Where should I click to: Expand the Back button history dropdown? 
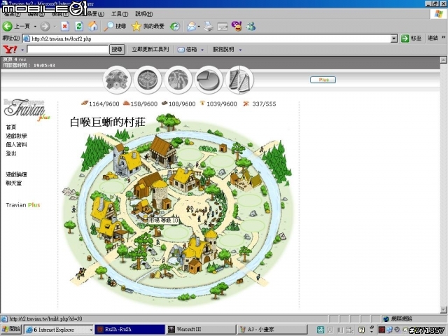coord(35,27)
